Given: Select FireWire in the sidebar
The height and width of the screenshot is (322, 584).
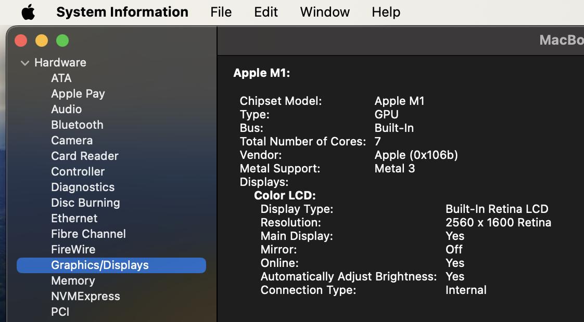Looking at the screenshot, I should click(73, 250).
